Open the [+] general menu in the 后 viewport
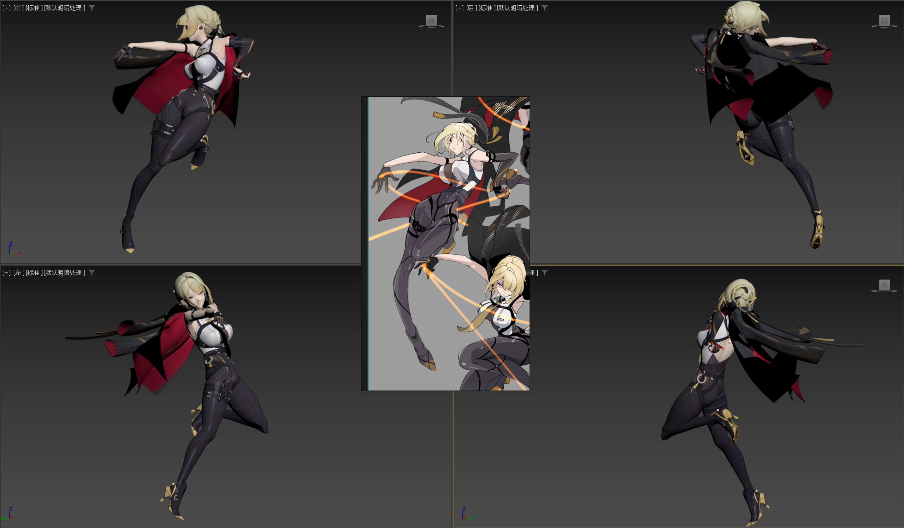Image resolution: width=904 pixels, height=528 pixels. [x=459, y=8]
